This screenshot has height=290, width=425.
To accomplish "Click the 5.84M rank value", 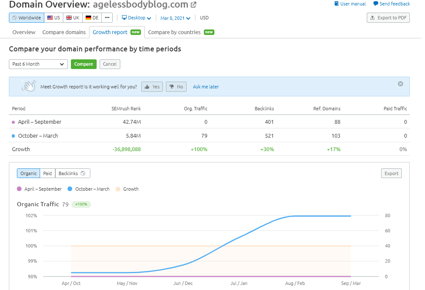I will [x=133, y=136].
